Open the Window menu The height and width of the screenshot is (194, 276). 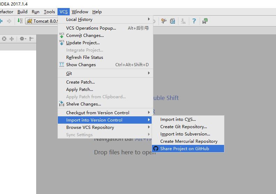(x=80, y=12)
